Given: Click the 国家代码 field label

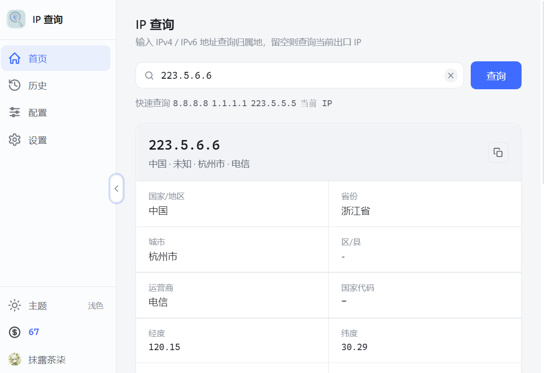Looking at the screenshot, I should [358, 288].
